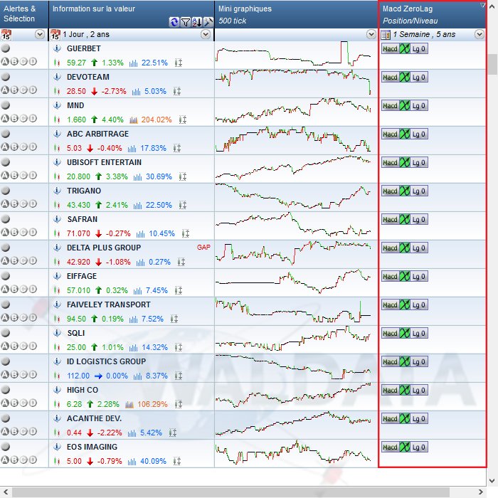
Task: Click the Lg 0 label in MND row
Action: pos(419,106)
